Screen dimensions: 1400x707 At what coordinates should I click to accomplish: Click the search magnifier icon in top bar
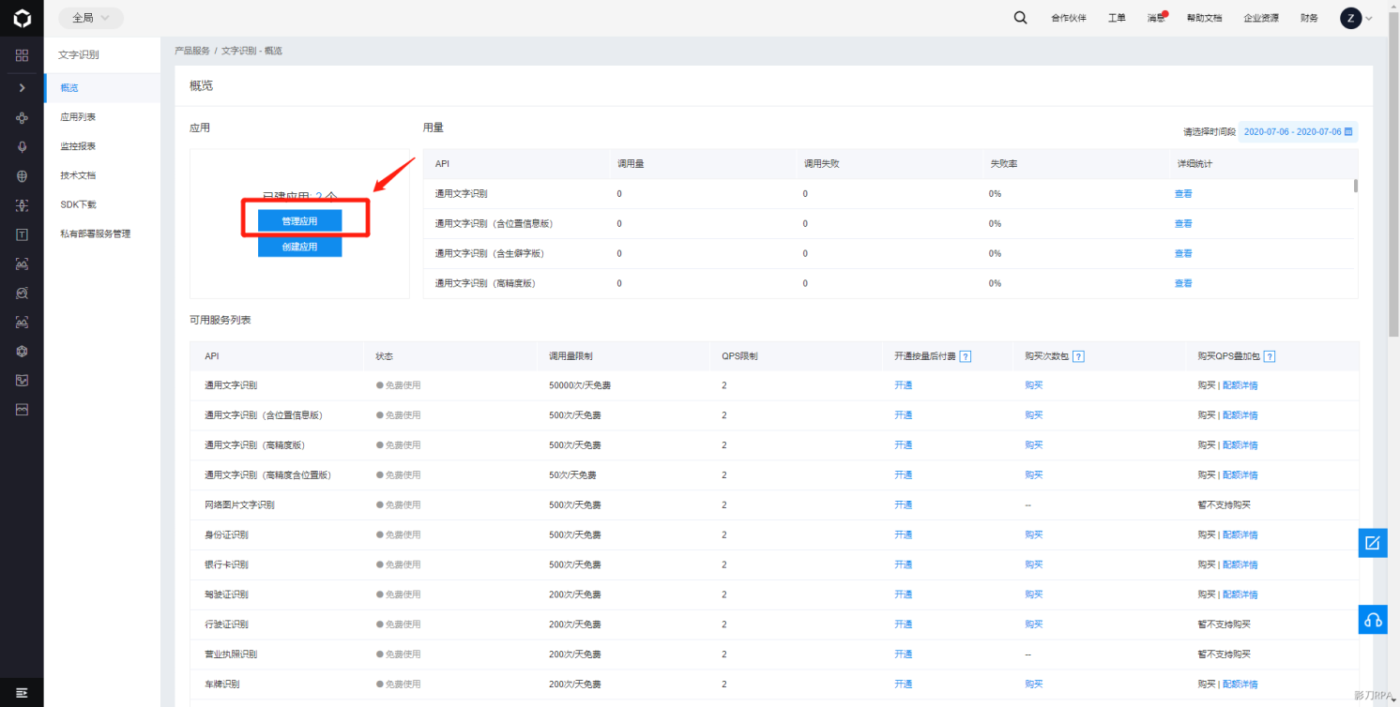click(1020, 18)
